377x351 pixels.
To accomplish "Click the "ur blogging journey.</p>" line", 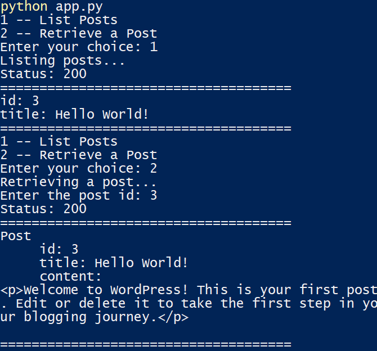I will coord(94,317).
